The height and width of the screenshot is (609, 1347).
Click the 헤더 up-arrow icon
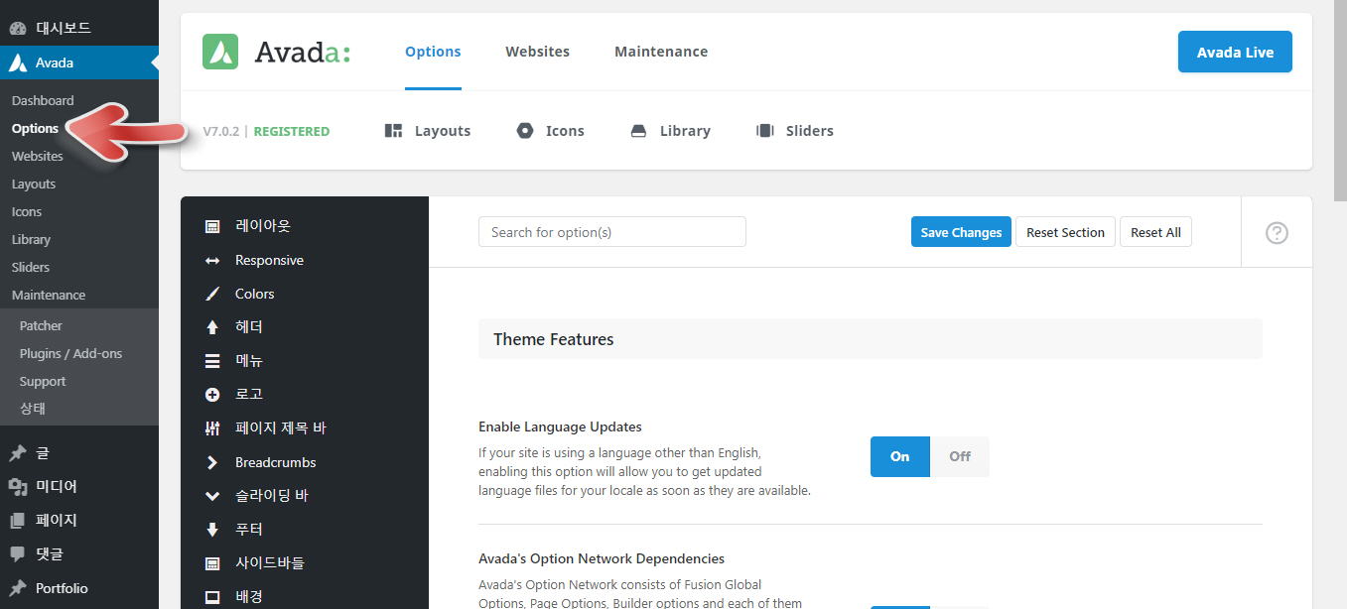(212, 327)
